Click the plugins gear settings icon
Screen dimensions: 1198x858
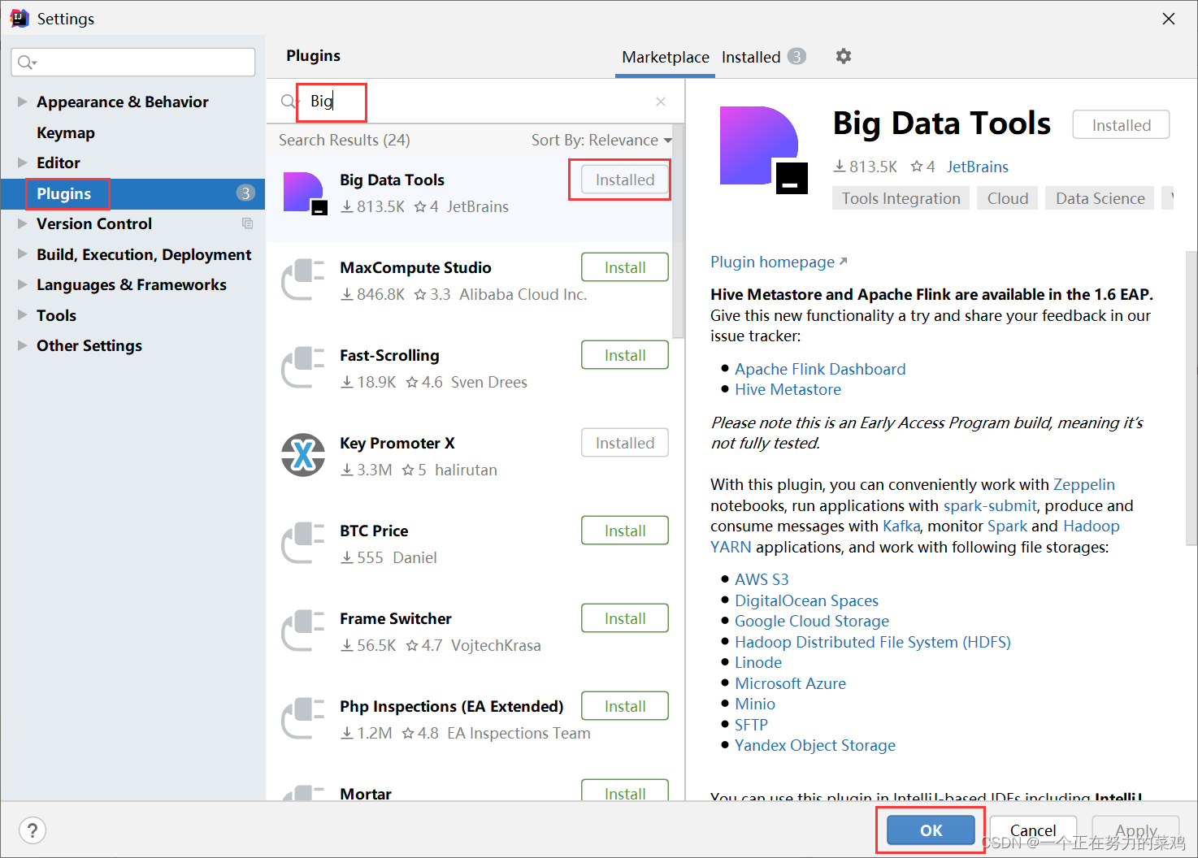click(x=844, y=56)
